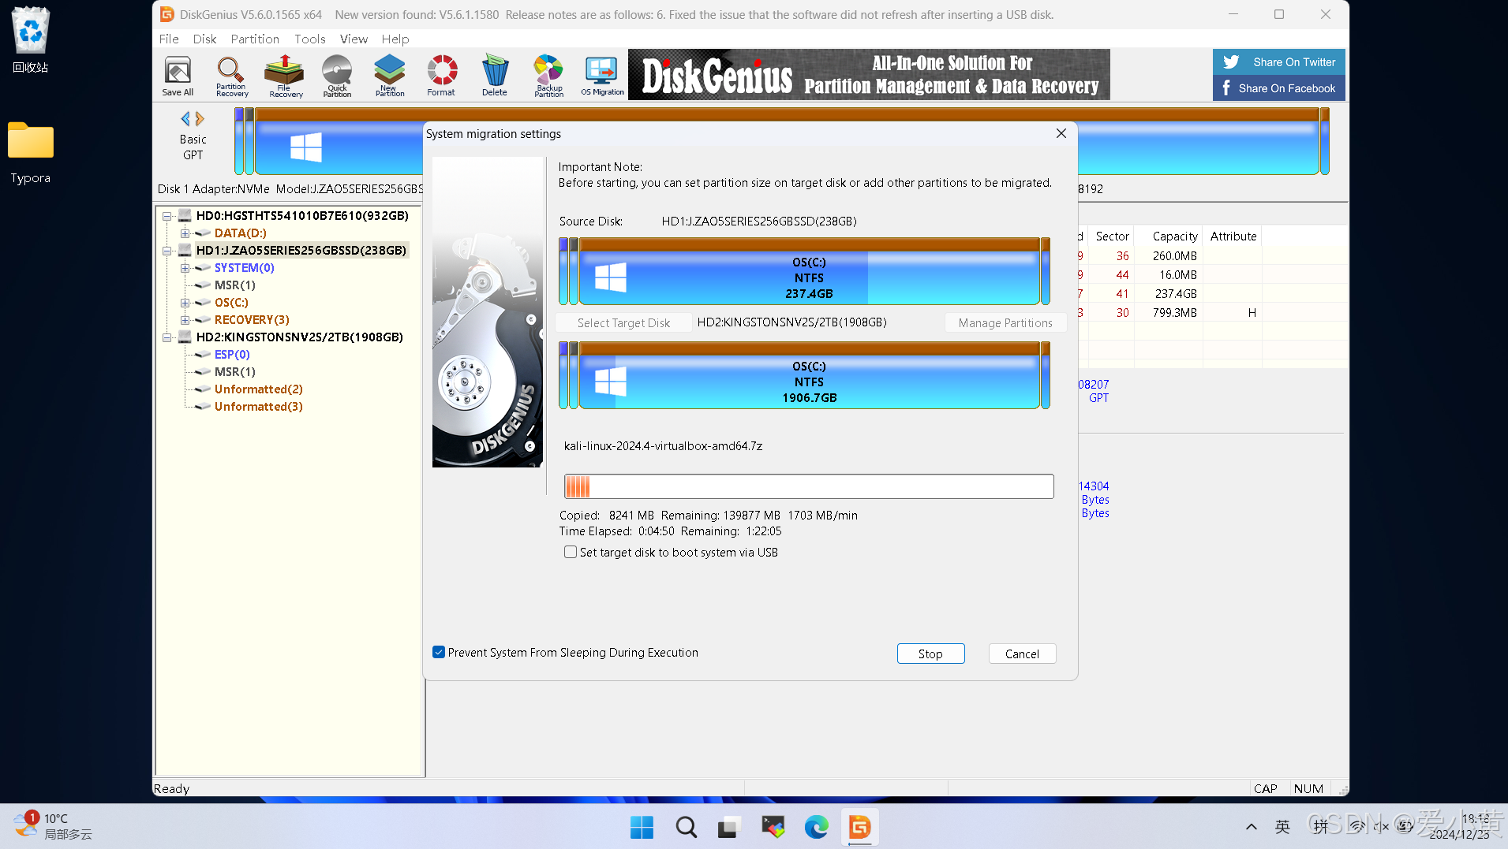Select Unformatted(3) partition in tree
This screenshot has height=849, width=1508.
(x=259, y=407)
